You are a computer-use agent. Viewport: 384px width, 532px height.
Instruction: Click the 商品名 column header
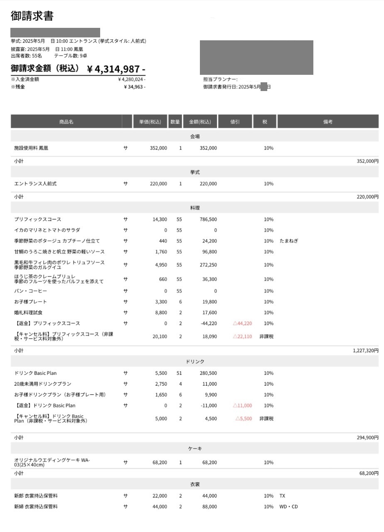pyautogui.click(x=66, y=122)
